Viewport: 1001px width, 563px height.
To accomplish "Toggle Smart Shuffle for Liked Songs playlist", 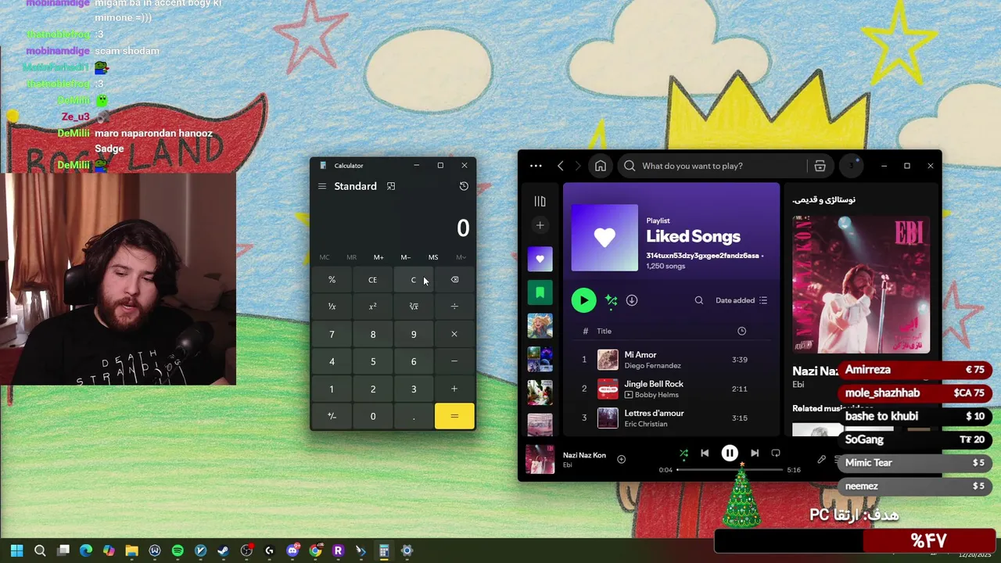I will [x=612, y=300].
